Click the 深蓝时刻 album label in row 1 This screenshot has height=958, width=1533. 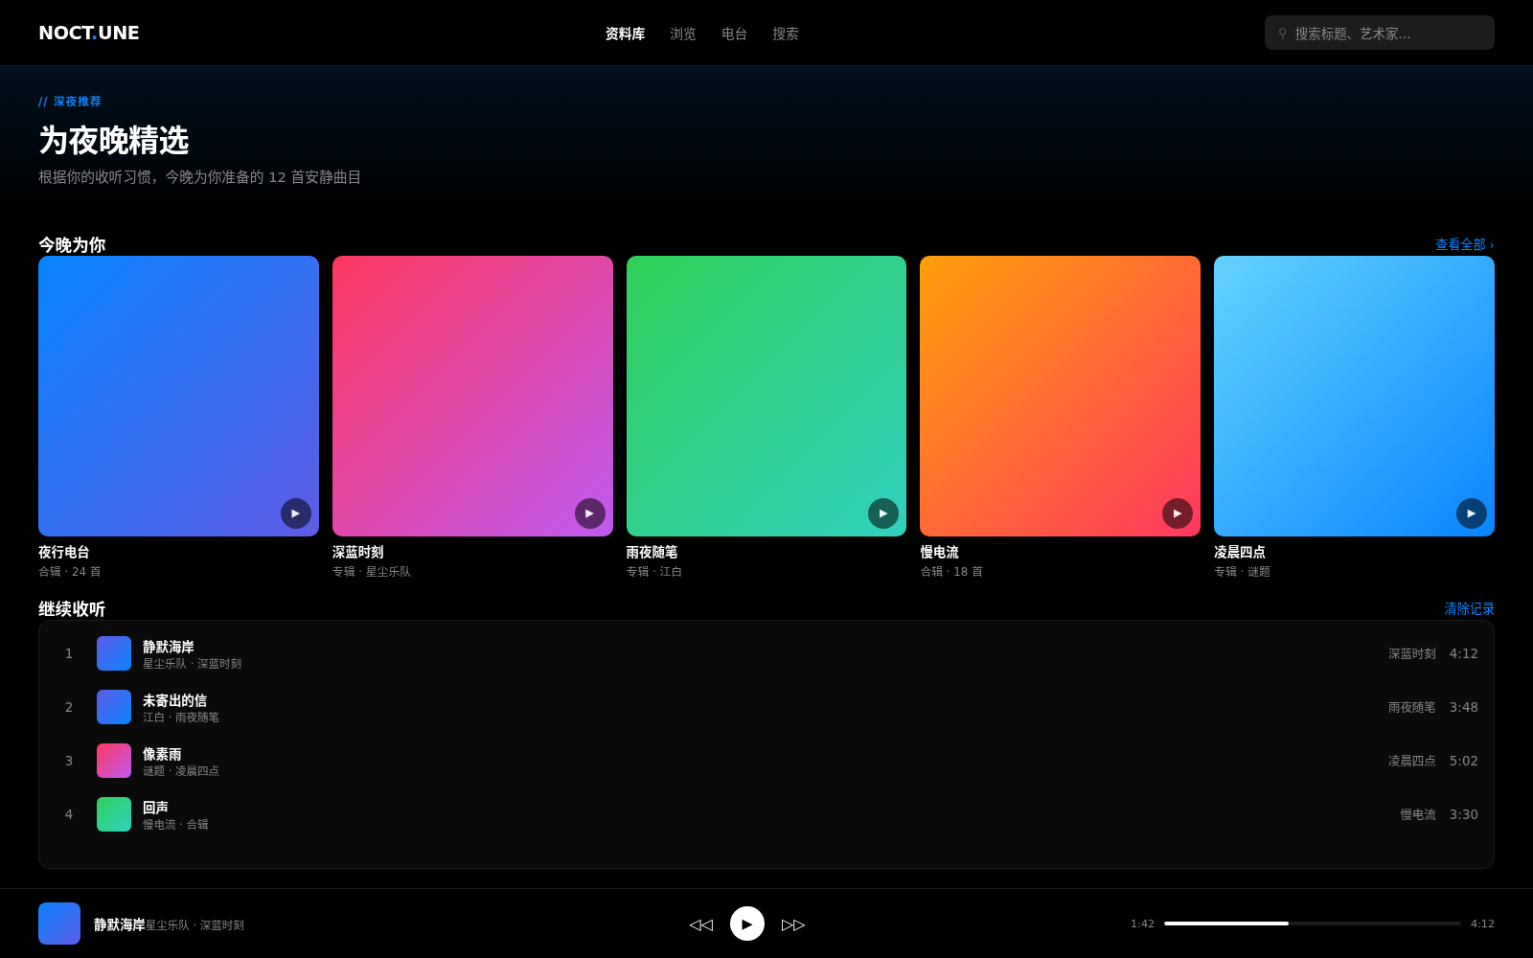point(1412,653)
